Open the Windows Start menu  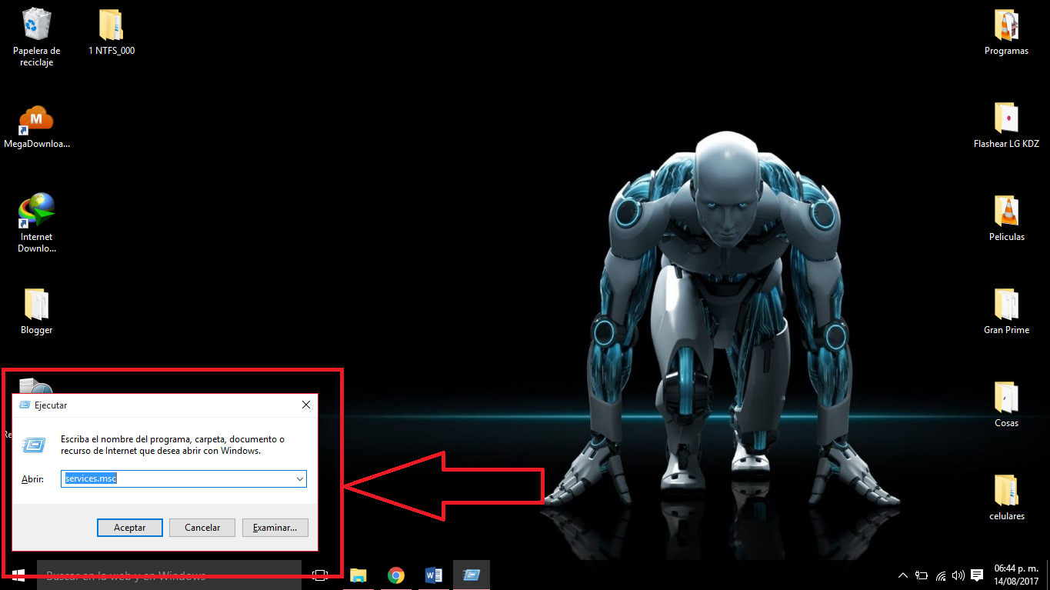(x=18, y=575)
